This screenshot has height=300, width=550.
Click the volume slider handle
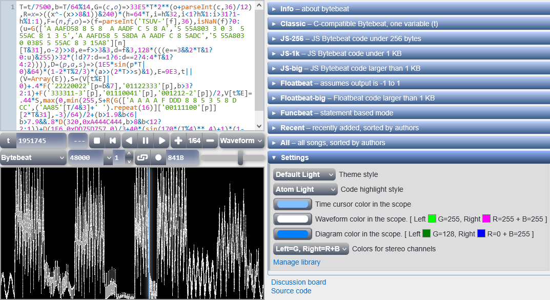coord(240,158)
